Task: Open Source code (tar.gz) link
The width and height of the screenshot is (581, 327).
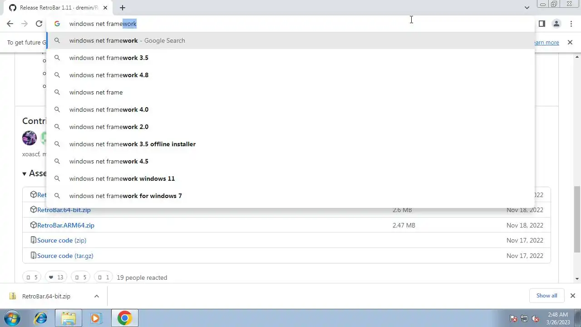Action: click(x=65, y=256)
